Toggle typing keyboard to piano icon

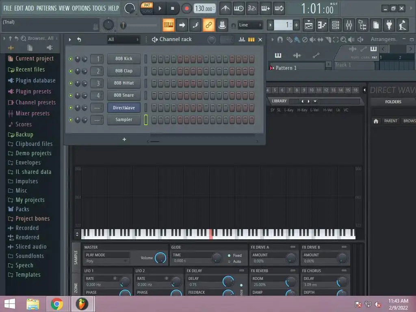click(169, 25)
